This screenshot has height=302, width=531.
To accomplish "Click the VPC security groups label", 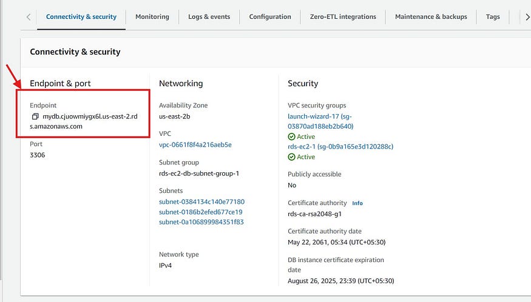I will tap(317, 106).
